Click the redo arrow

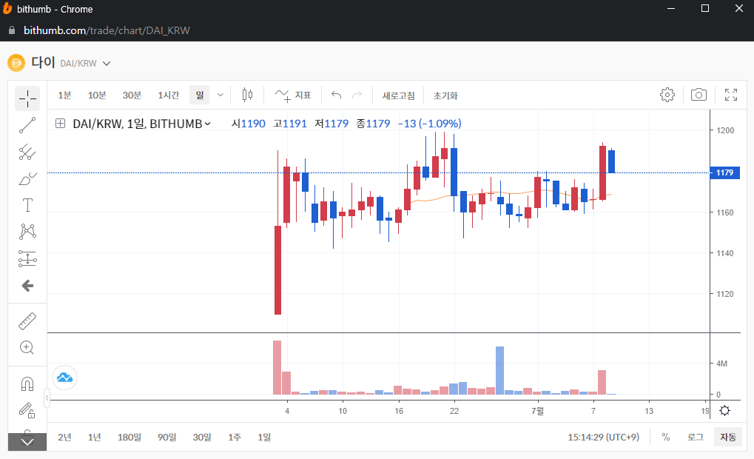click(357, 95)
